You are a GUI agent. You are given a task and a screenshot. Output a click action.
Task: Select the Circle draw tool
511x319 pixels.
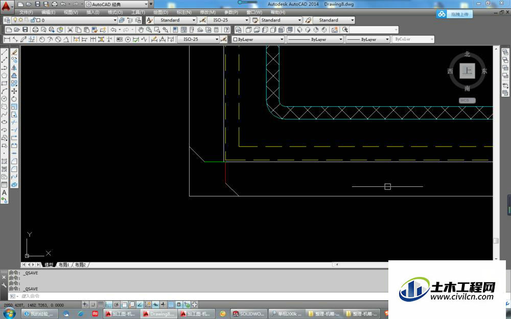(4, 99)
